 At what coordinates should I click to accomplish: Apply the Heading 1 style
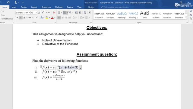(122, 15)
